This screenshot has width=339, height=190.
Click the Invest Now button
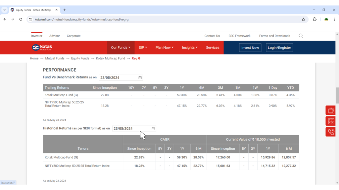pos(250,47)
